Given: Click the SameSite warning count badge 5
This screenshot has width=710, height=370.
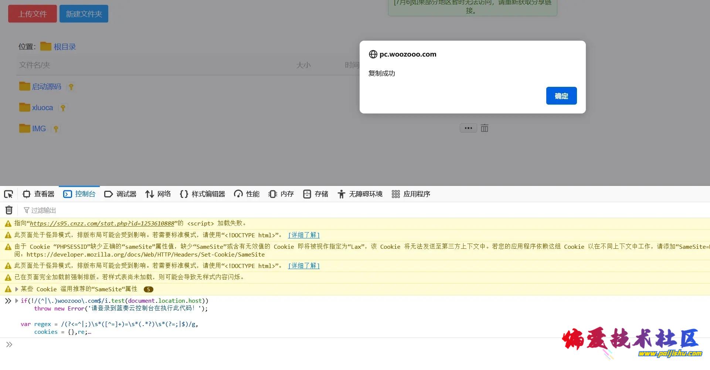Looking at the screenshot, I should 149,289.
